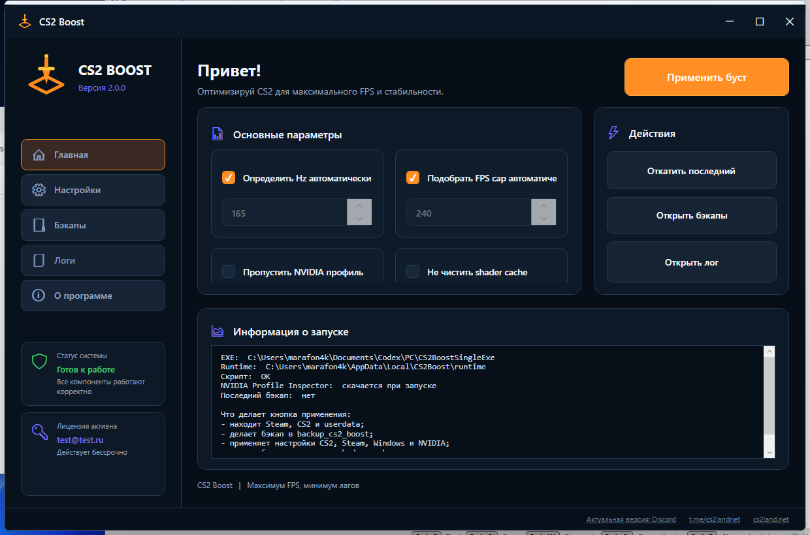Switch to the Бэкапы section
This screenshot has height=535, width=810.
93,225
